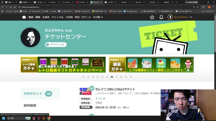Expand the その他 menu dropdown
This screenshot has height=121, width=216.
(x=98, y=17)
